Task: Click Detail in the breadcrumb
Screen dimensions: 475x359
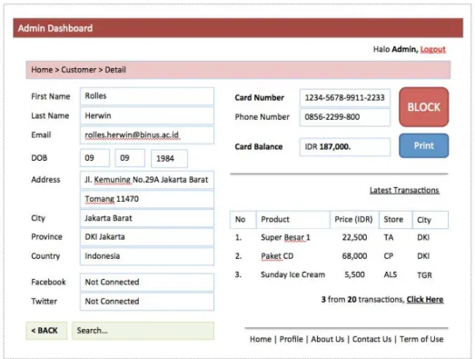Action: pyautogui.click(x=115, y=70)
